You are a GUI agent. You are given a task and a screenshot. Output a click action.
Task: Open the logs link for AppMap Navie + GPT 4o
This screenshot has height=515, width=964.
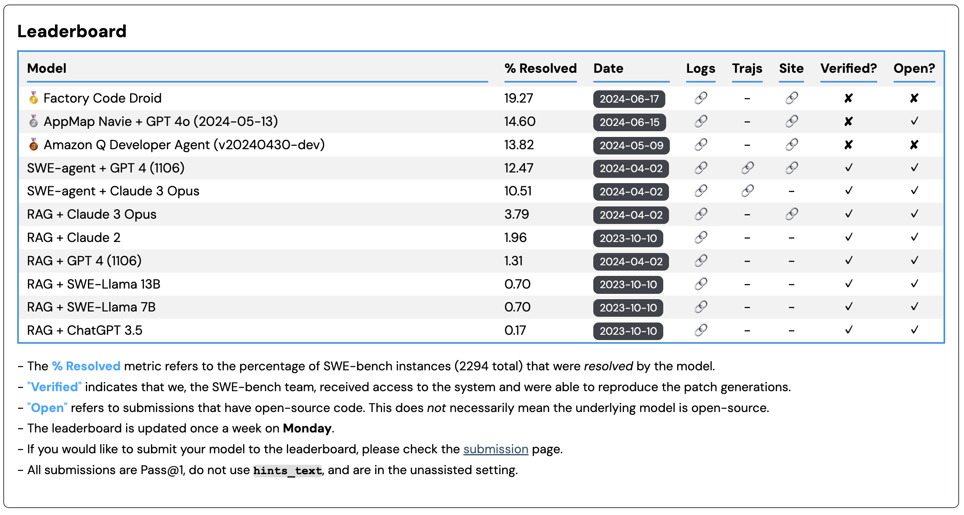(x=700, y=121)
